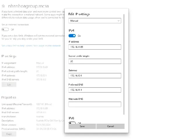
Task: Select the Subnet prefix length field
Action: tap(95, 61)
